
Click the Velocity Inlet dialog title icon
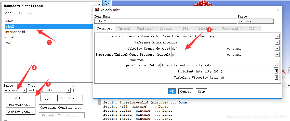pyautogui.click(x=97, y=10)
